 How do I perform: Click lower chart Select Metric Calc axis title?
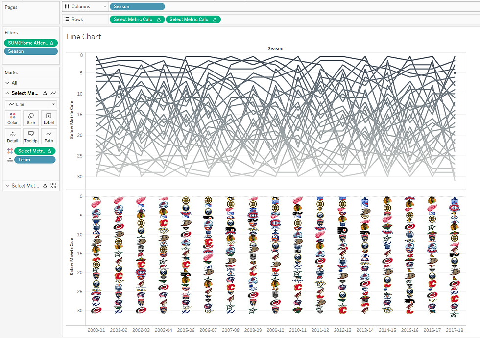click(x=72, y=257)
